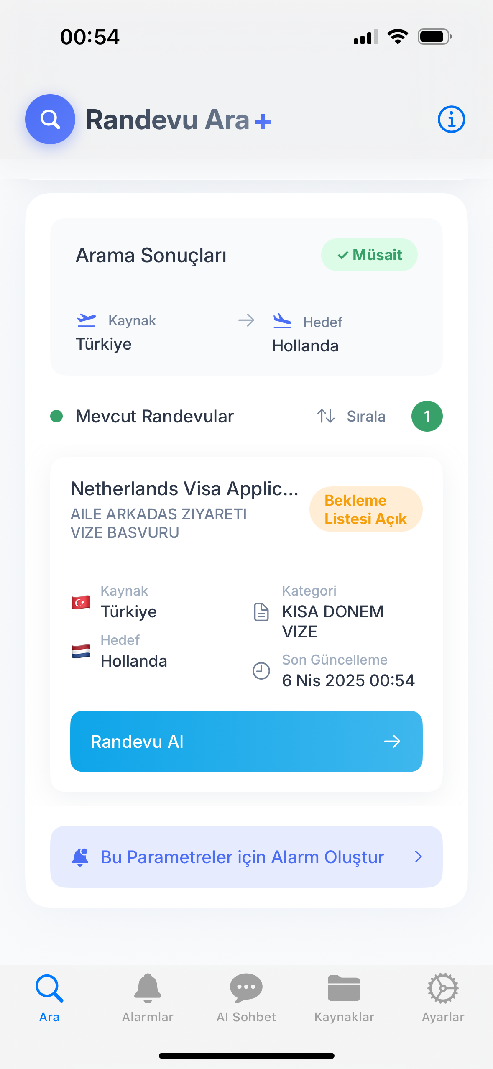The width and height of the screenshot is (493, 1069).
Task: Tap the Netherlands flag icon
Action: 81,651
